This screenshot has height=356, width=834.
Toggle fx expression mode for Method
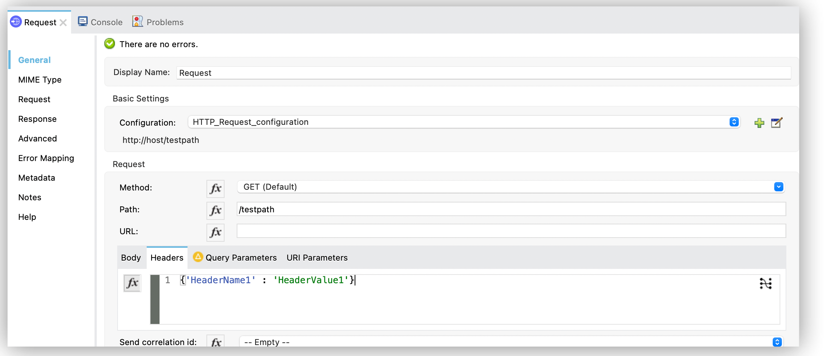click(215, 189)
